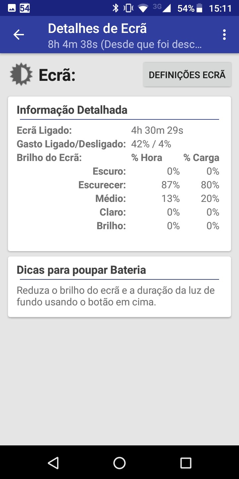Screen dimensions: 239x479
Task: Tap the vibrate mode status icon
Action: pos(128,8)
